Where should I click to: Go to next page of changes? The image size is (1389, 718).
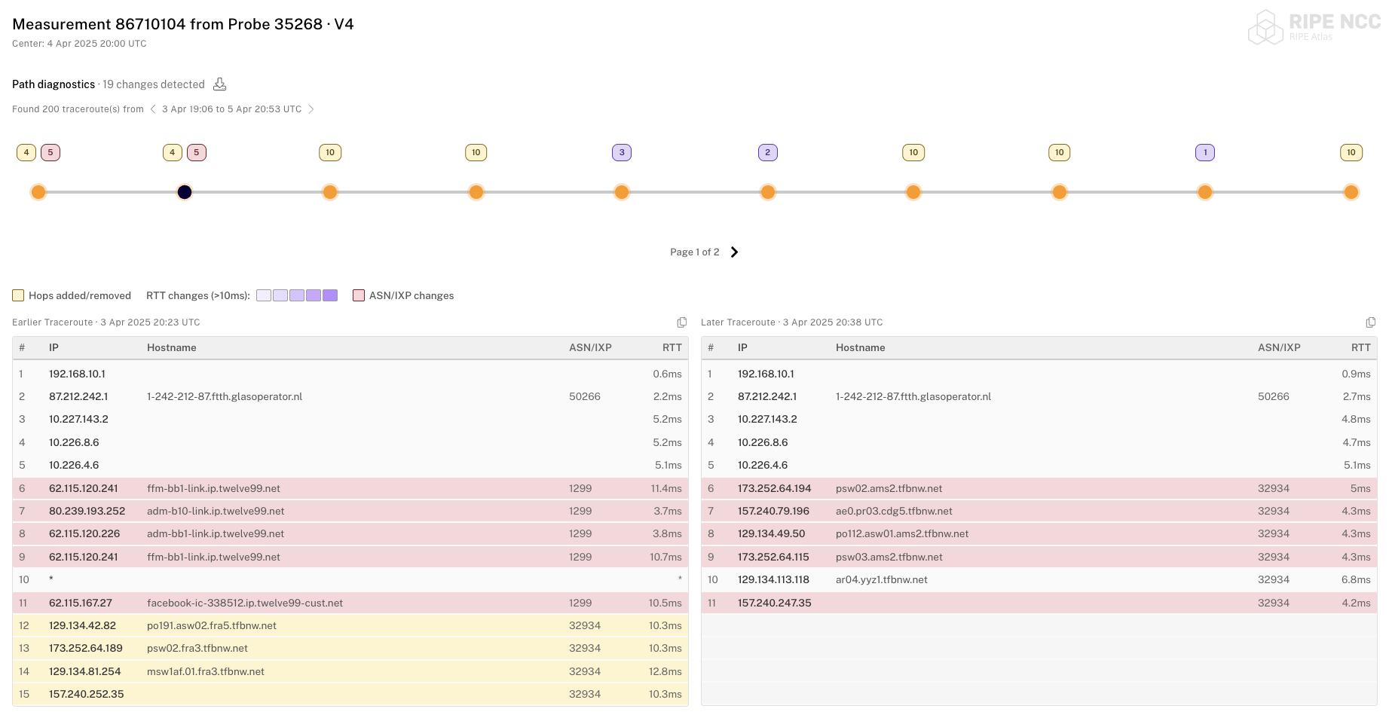tap(735, 252)
